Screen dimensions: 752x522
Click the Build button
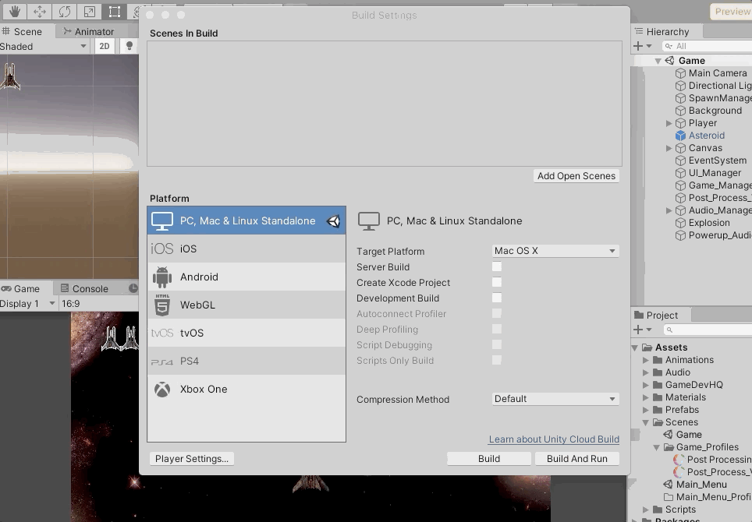[488, 459]
